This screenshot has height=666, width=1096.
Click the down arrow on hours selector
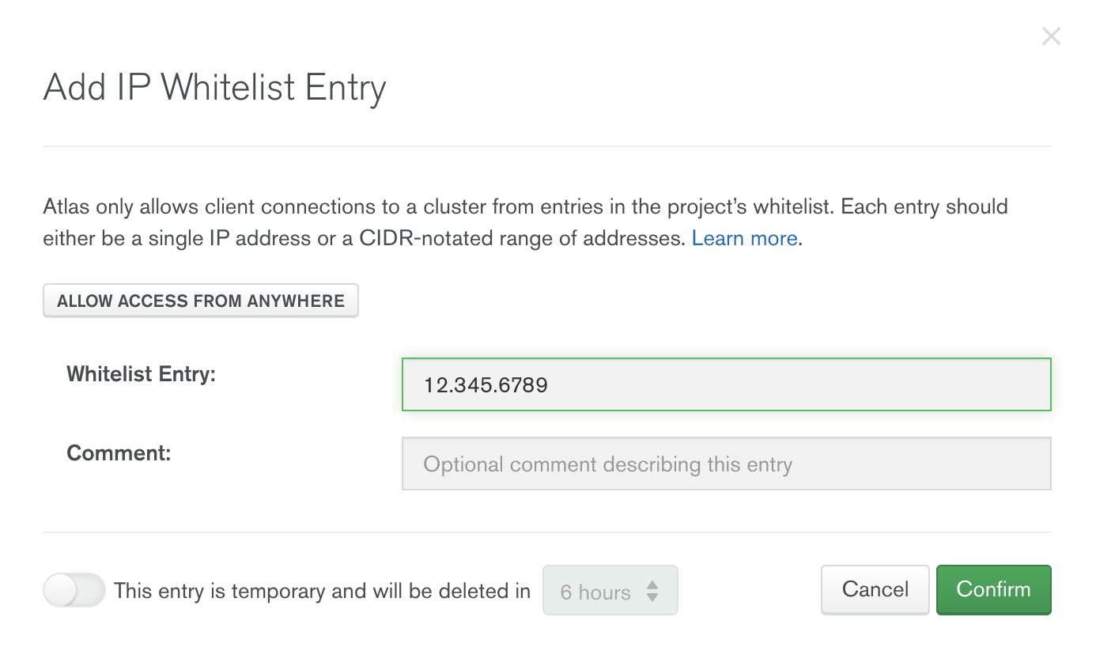click(x=652, y=597)
